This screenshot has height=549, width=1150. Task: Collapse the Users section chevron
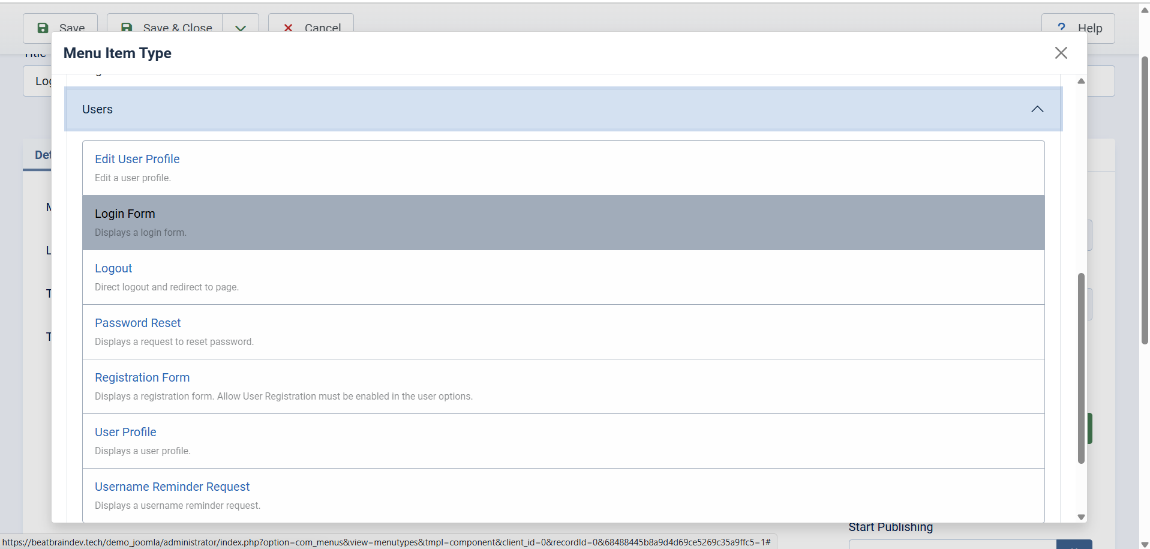(x=1037, y=109)
